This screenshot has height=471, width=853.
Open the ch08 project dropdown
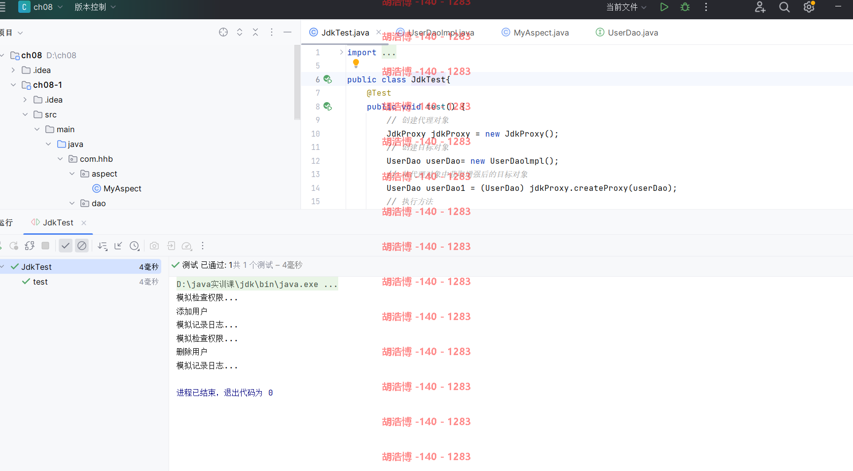click(41, 7)
